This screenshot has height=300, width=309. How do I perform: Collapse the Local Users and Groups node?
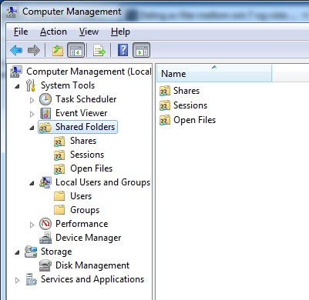[x=32, y=183]
